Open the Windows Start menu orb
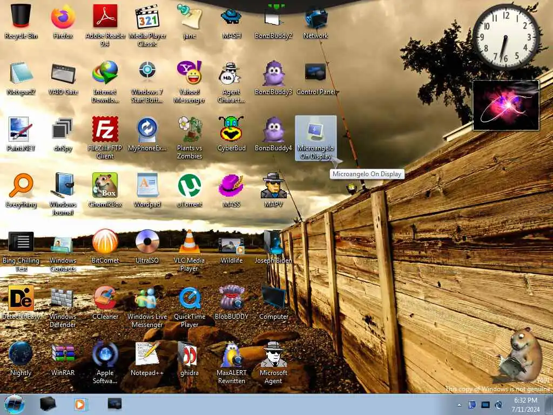Screen dimensions: 553x415 coord(14,404)
